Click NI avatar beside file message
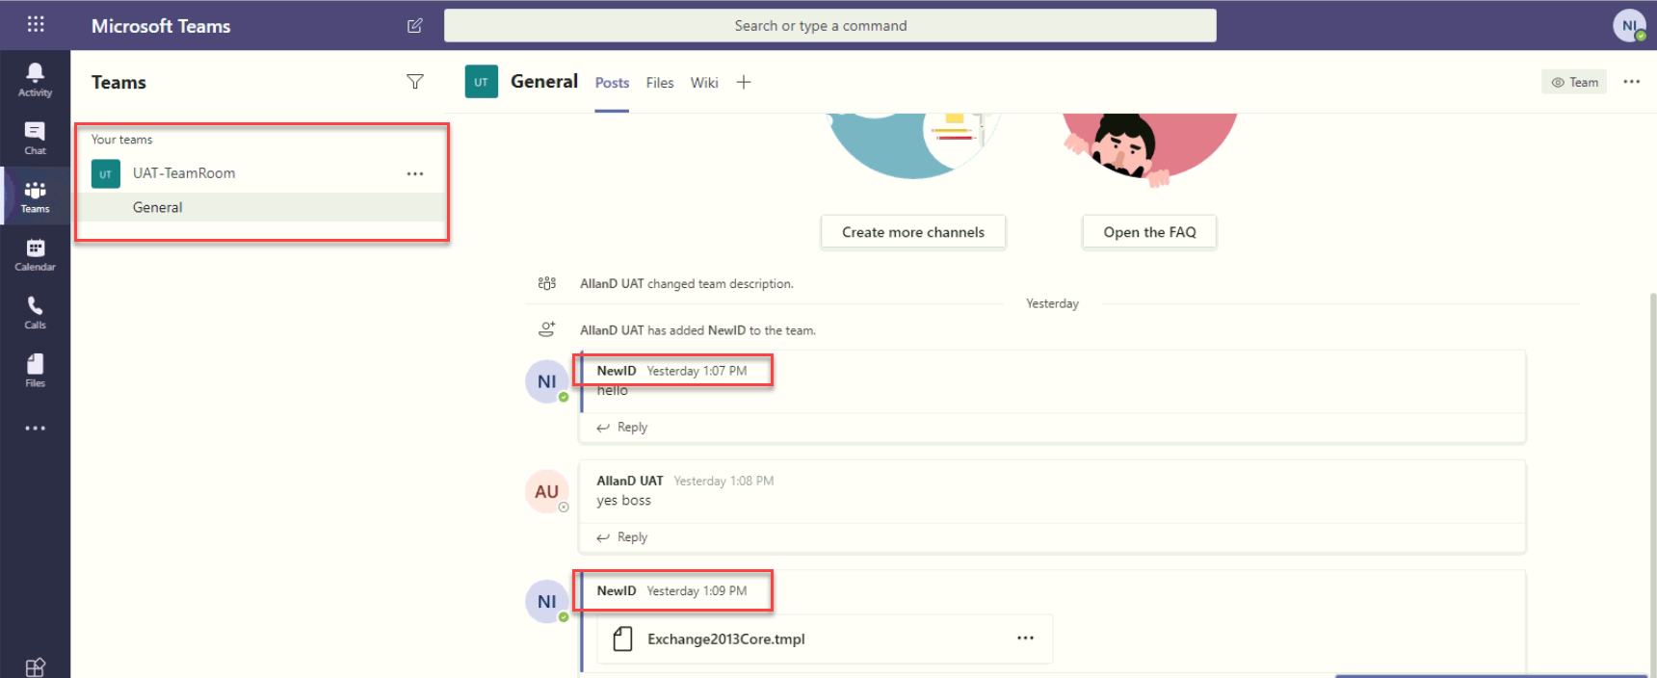 546,601
